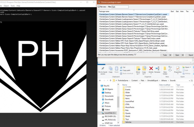Open Documents in navigation pane

click(108, 96)
